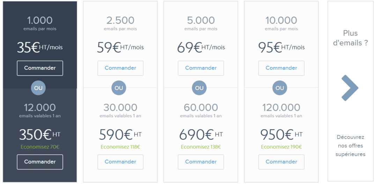Hit Commander under the 950€ HT offer
Image resolution: width=377 pixels, height=184 pixels.
point(281,162)
